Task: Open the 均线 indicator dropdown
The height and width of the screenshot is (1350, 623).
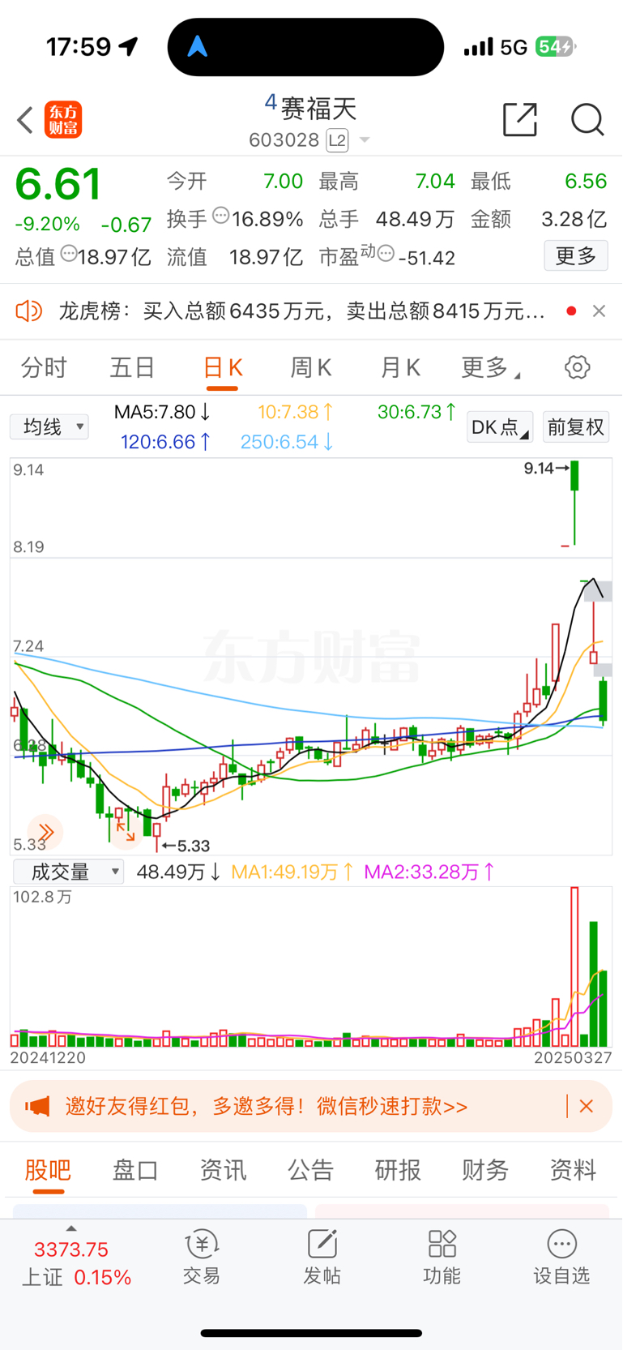Action: (49, 426)
